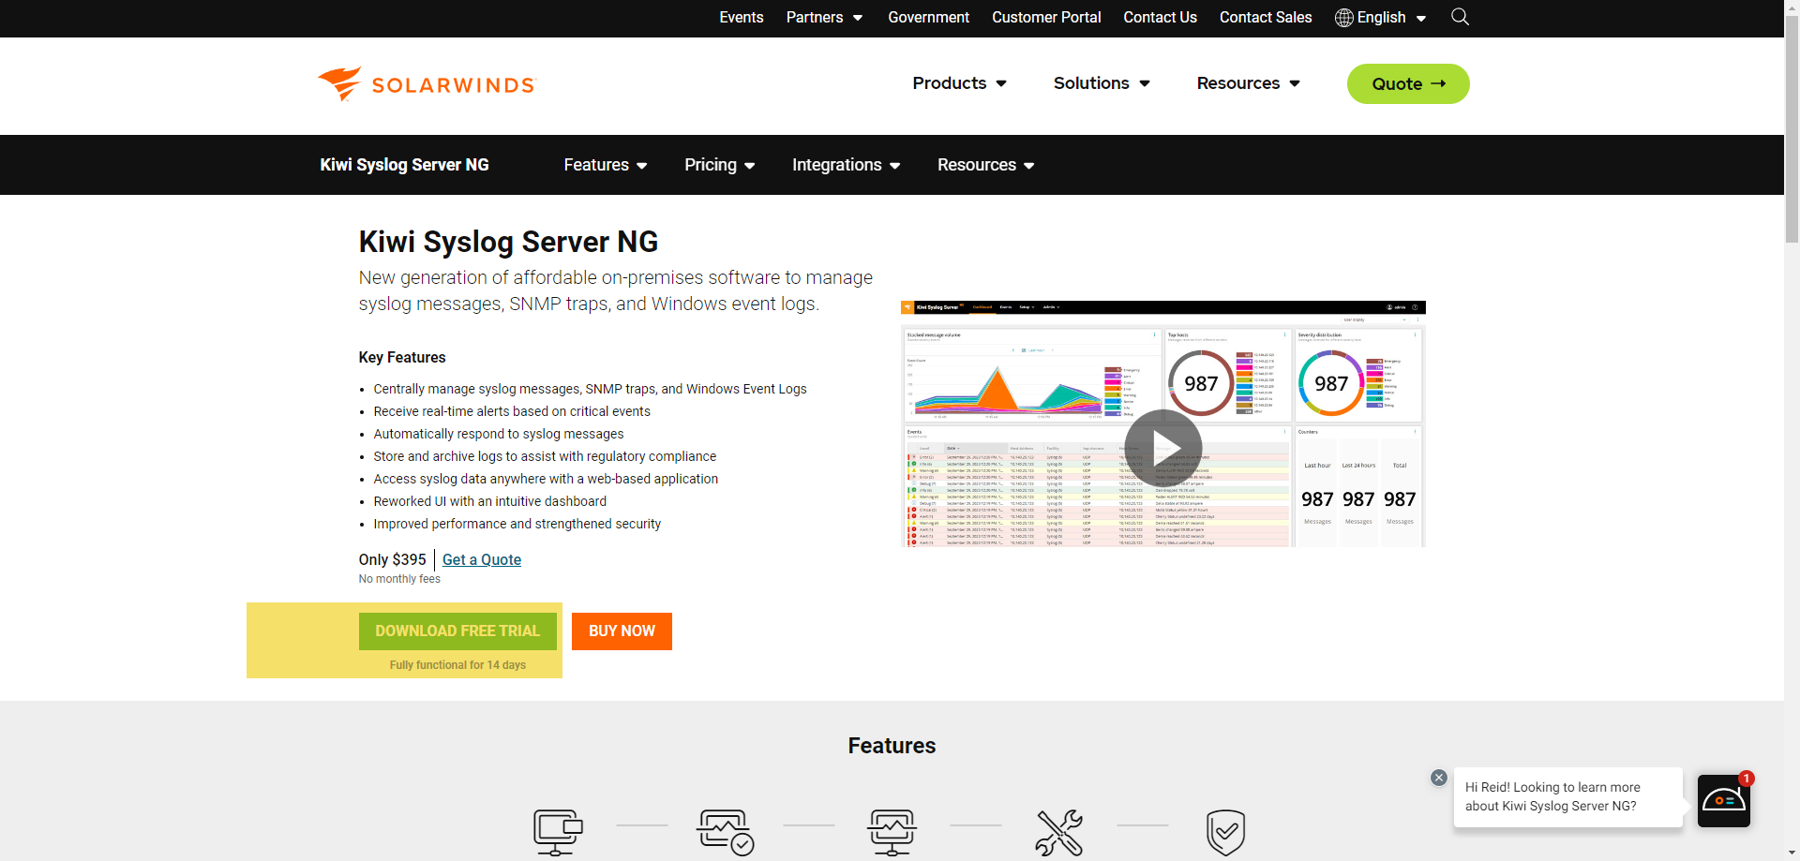Click the Download Free Trial button
The image size is (1800, 861).
coord(457,631)
